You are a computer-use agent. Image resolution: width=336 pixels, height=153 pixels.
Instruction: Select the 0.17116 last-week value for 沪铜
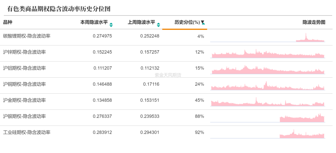tap(151, 84)
